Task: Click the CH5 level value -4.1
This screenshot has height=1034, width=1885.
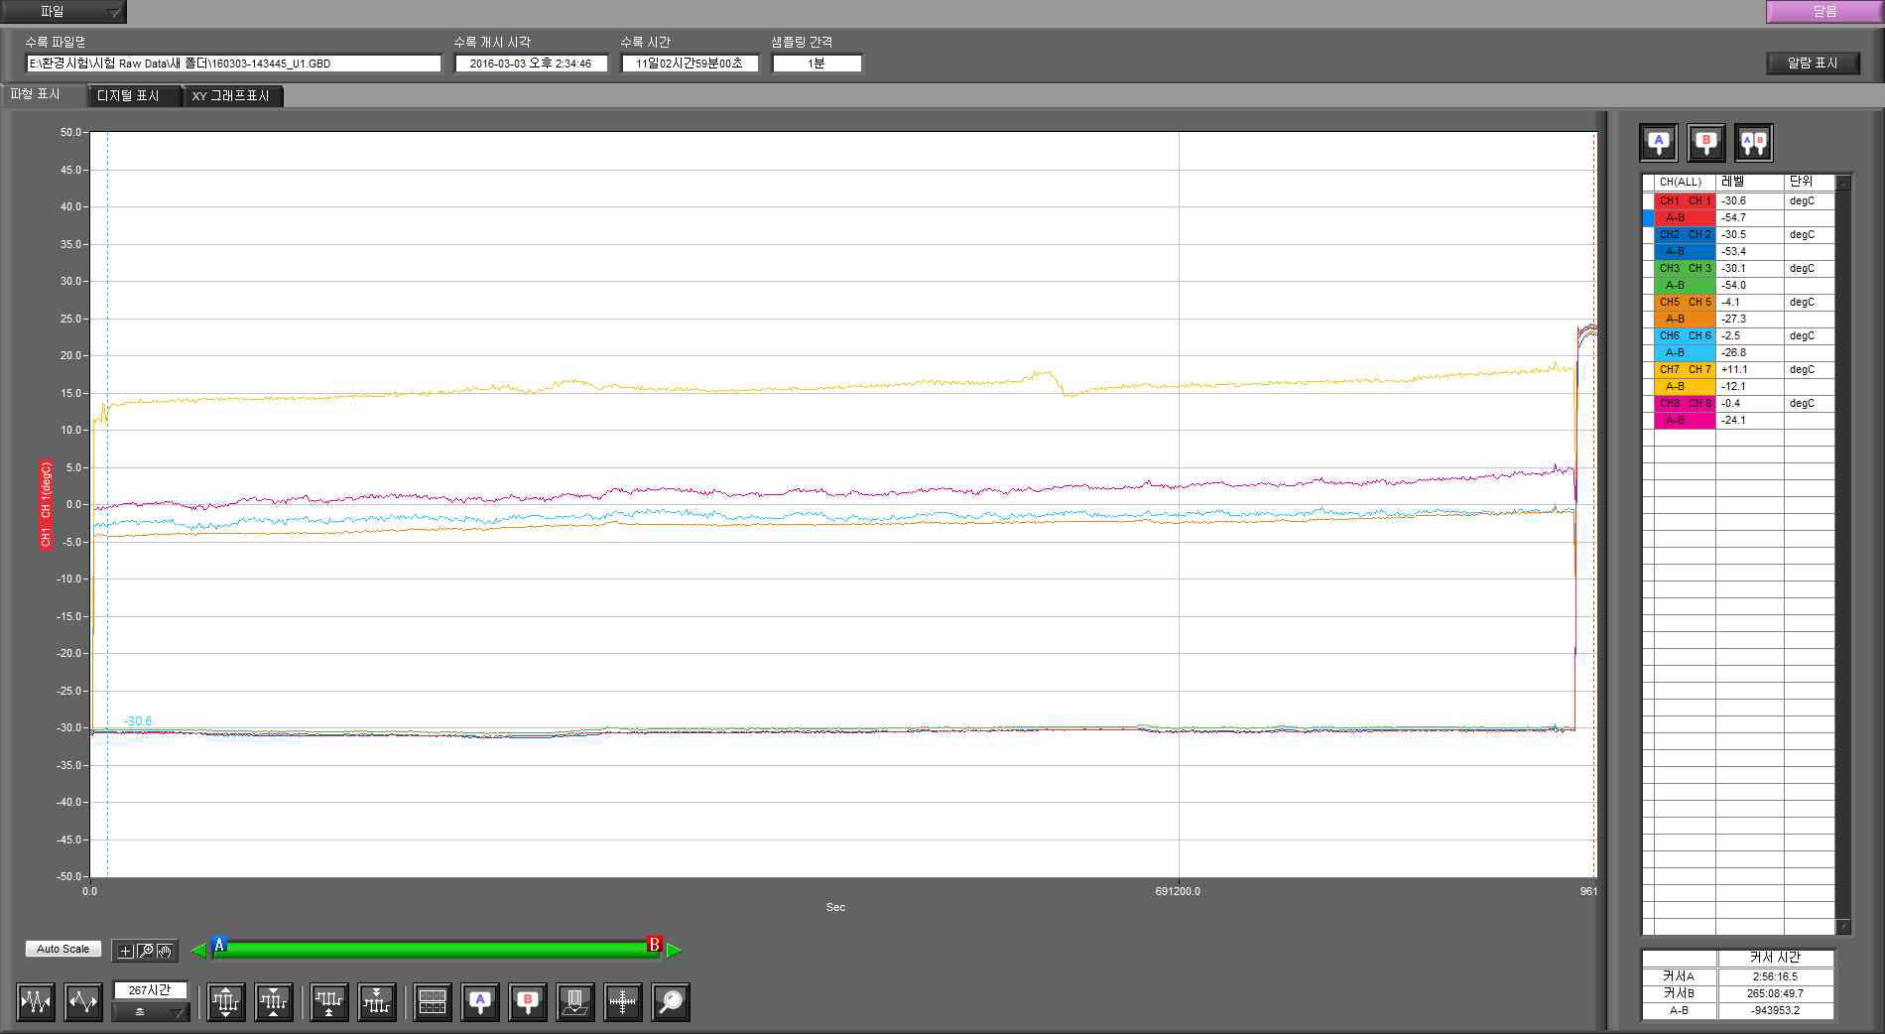Action: tap(1750, 302)
